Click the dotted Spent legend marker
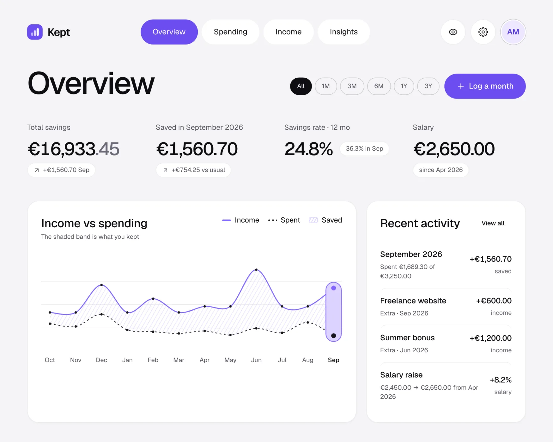 [x=272, y=220]
